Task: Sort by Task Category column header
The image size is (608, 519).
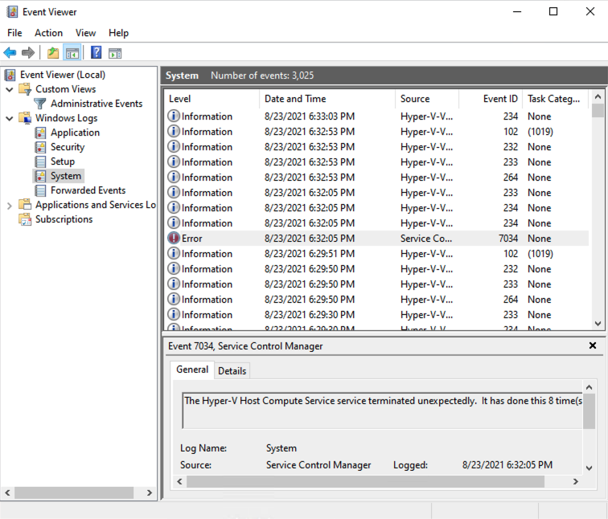Action: (555, 99)
